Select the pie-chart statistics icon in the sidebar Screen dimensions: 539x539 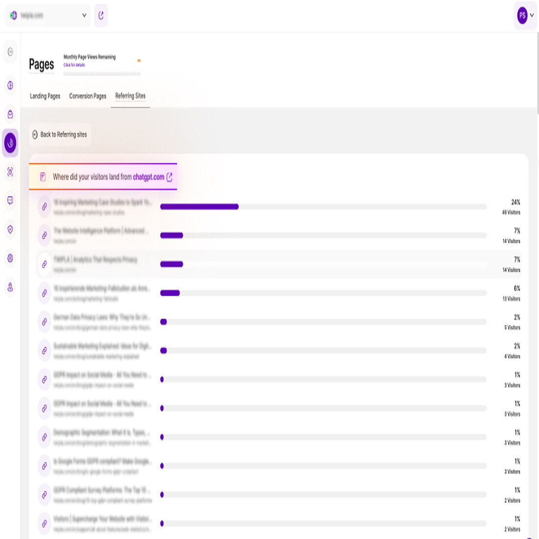click(x=10, y=86)
